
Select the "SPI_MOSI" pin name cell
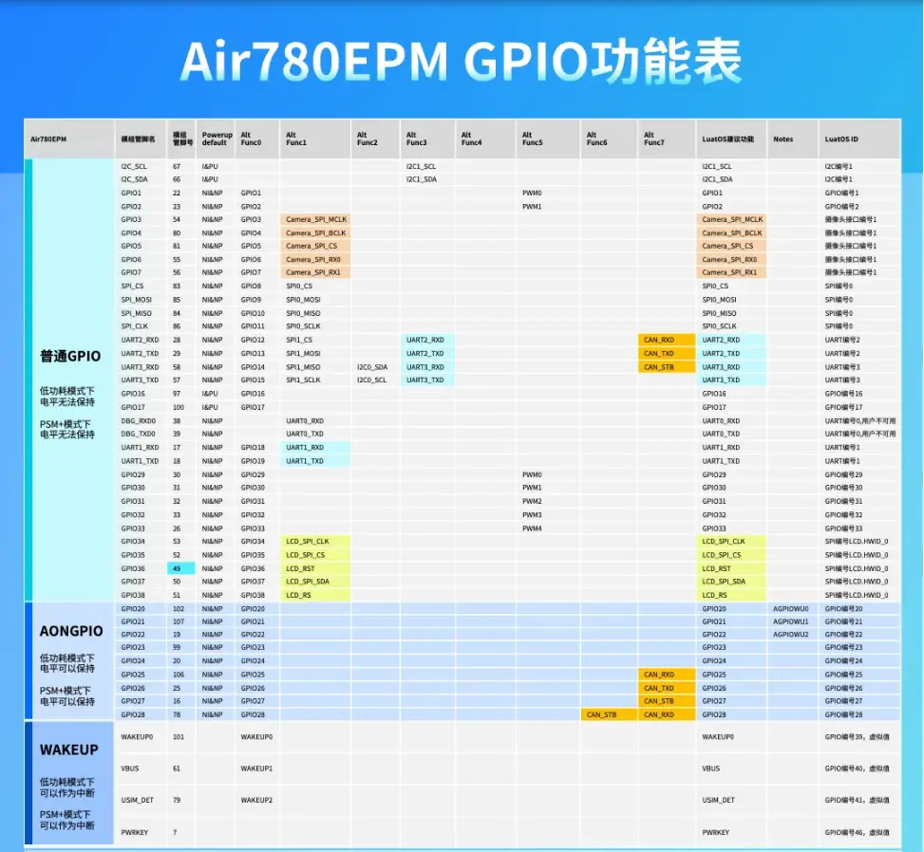click(136, 300)
